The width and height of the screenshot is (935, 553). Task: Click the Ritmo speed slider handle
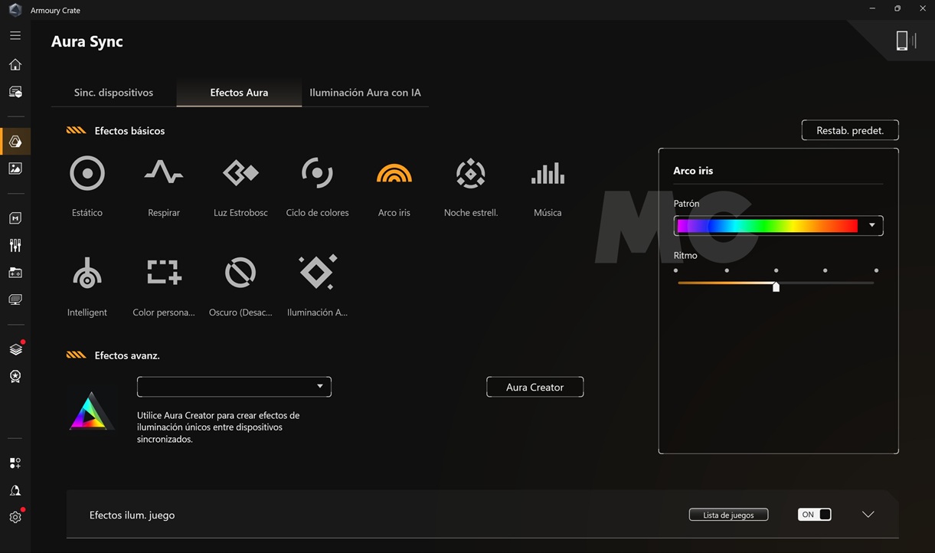pyautogui.click(x=776, y=286)
